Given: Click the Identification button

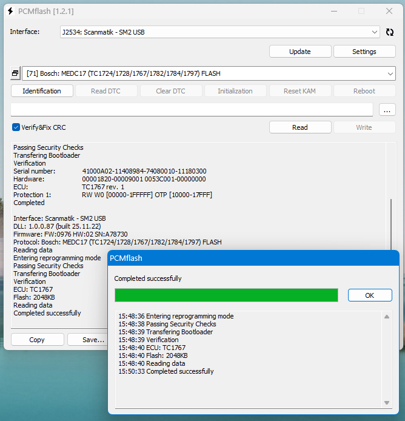Looking at the screenshot, I should pyautogui.click(x=42, y=91).
